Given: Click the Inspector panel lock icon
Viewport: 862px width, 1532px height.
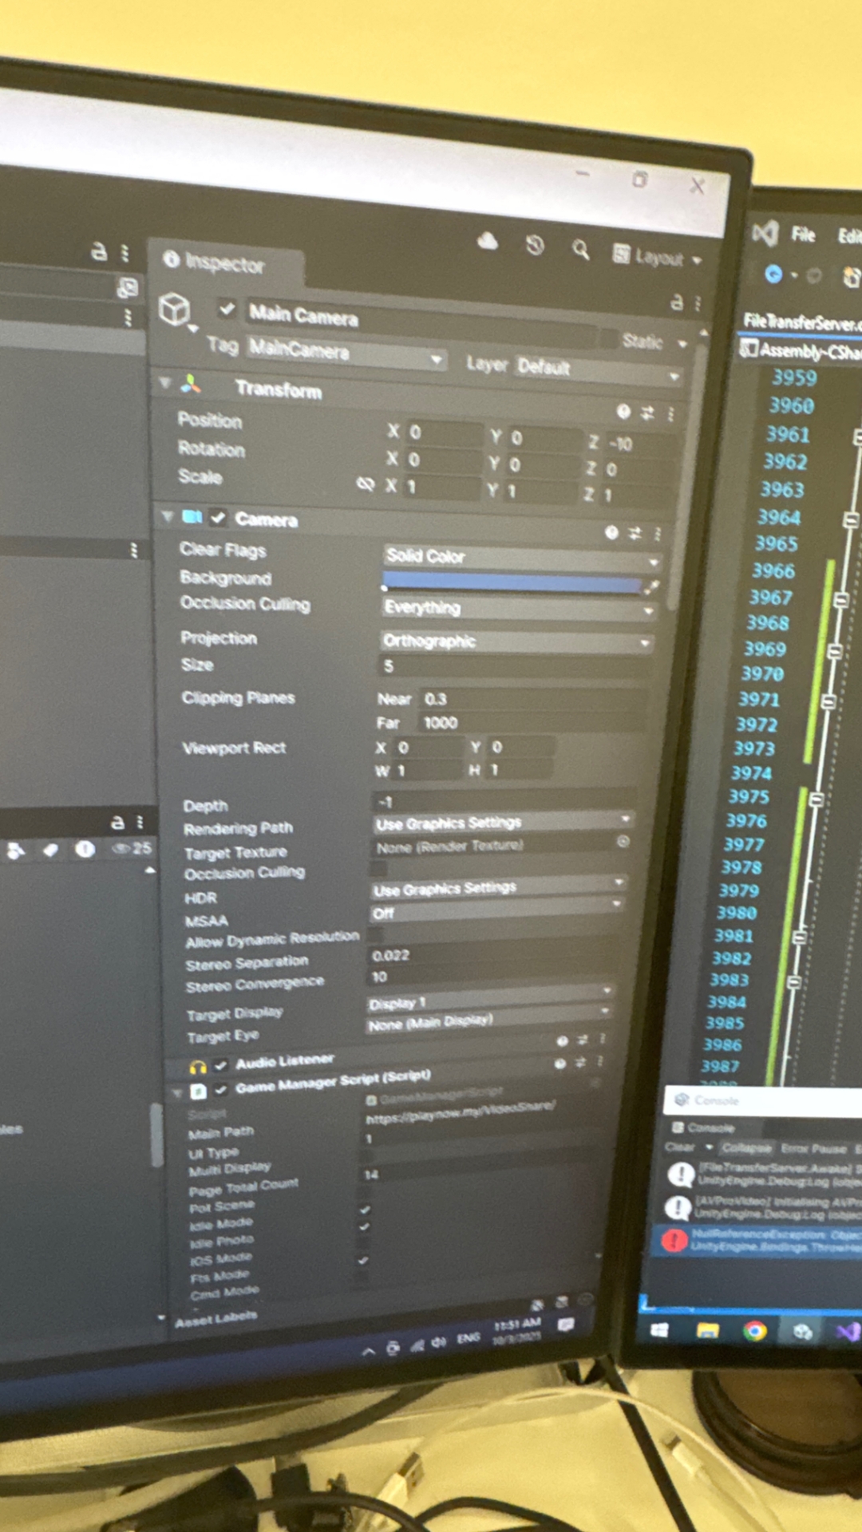Looking at the screenshot, I should coord(676,302).
